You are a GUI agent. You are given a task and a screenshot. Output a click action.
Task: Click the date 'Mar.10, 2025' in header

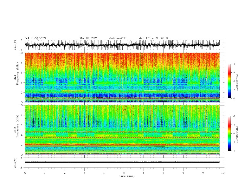pyautogui.click(x=88, y=38)
